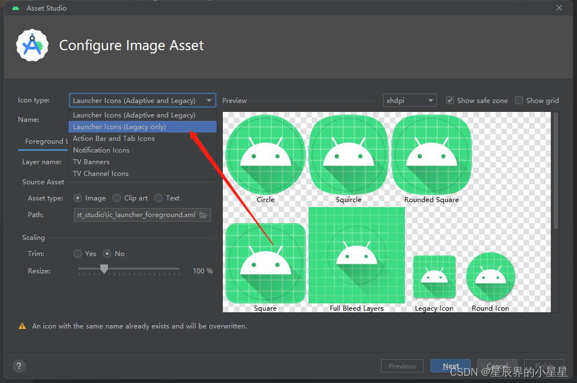Set Trim to Yes
Viewport: 577px width, 383px height.
point(77,253)
